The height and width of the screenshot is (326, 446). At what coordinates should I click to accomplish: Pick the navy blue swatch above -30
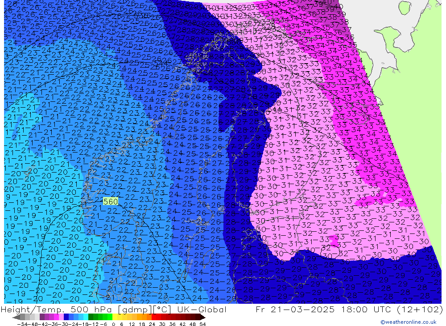(66, 317)
